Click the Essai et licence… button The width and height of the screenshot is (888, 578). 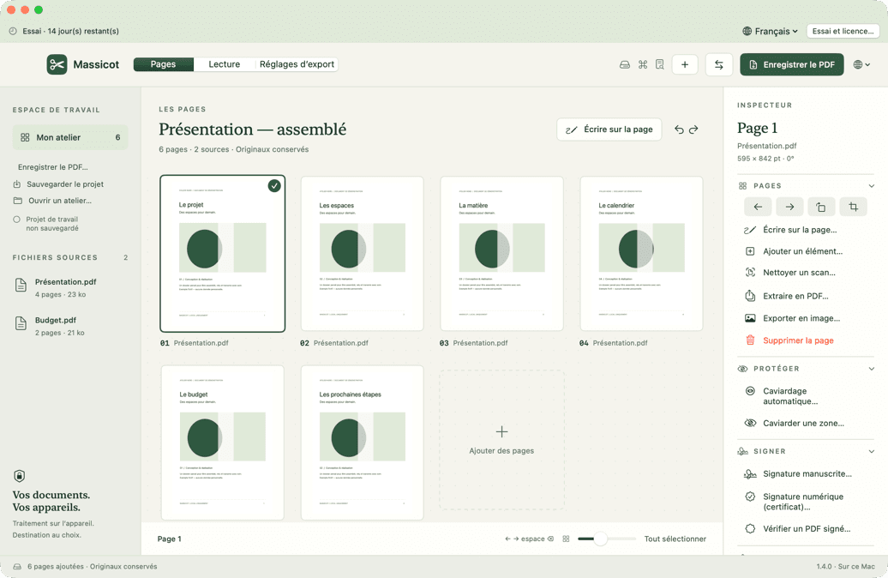pyautogui.click(x=843, y=31)
